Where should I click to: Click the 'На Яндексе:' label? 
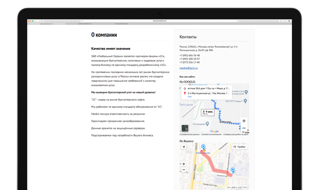click(187, 141)
